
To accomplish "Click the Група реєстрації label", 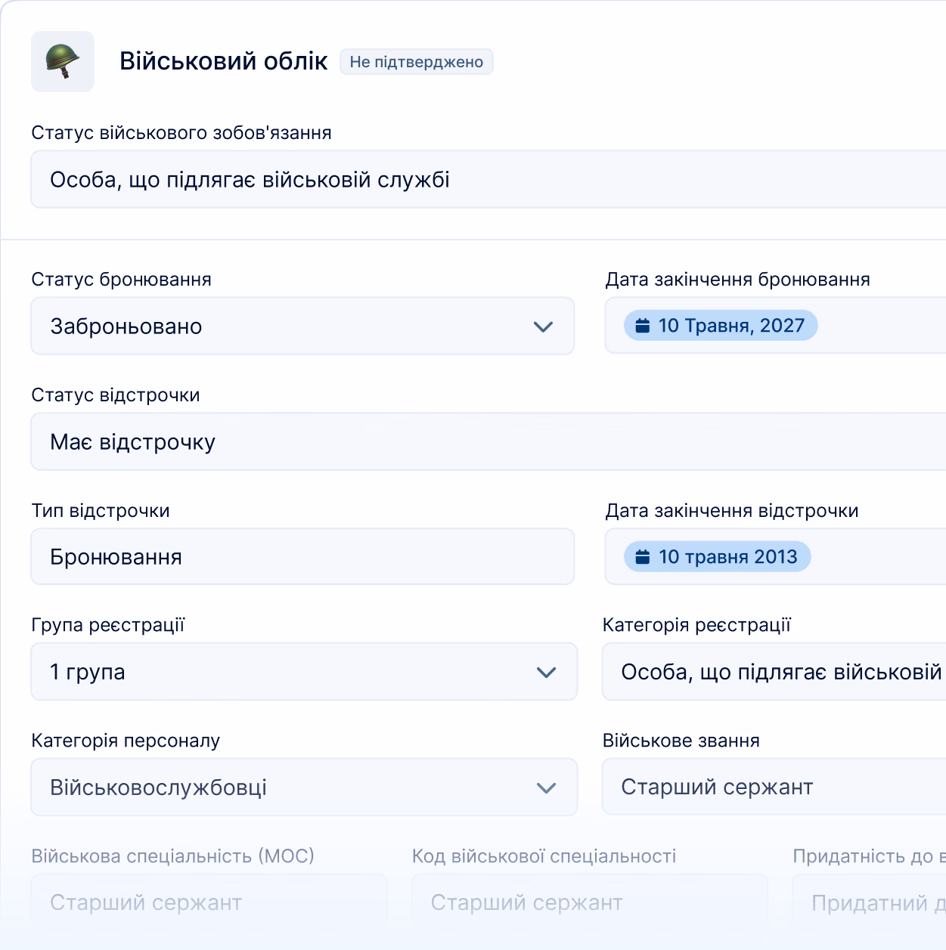I will point(108,625).
